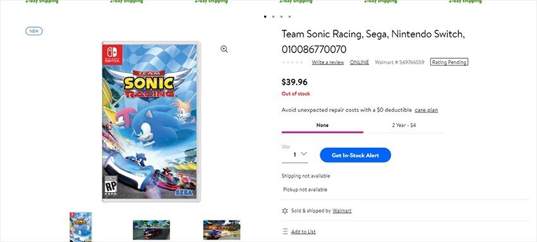Select the third carousel dot indicator
The width and height of the screenshot is (537, 242).
point(282,16)
